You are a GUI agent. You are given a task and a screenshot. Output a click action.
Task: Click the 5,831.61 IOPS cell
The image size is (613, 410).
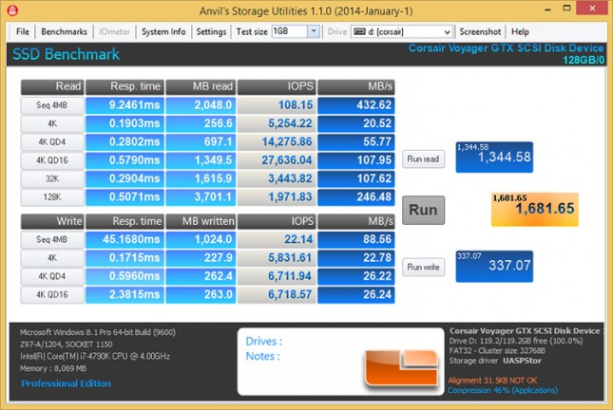277,258
